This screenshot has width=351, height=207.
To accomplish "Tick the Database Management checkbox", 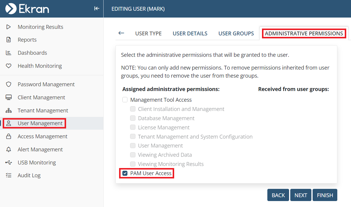I will click(133, 118).
